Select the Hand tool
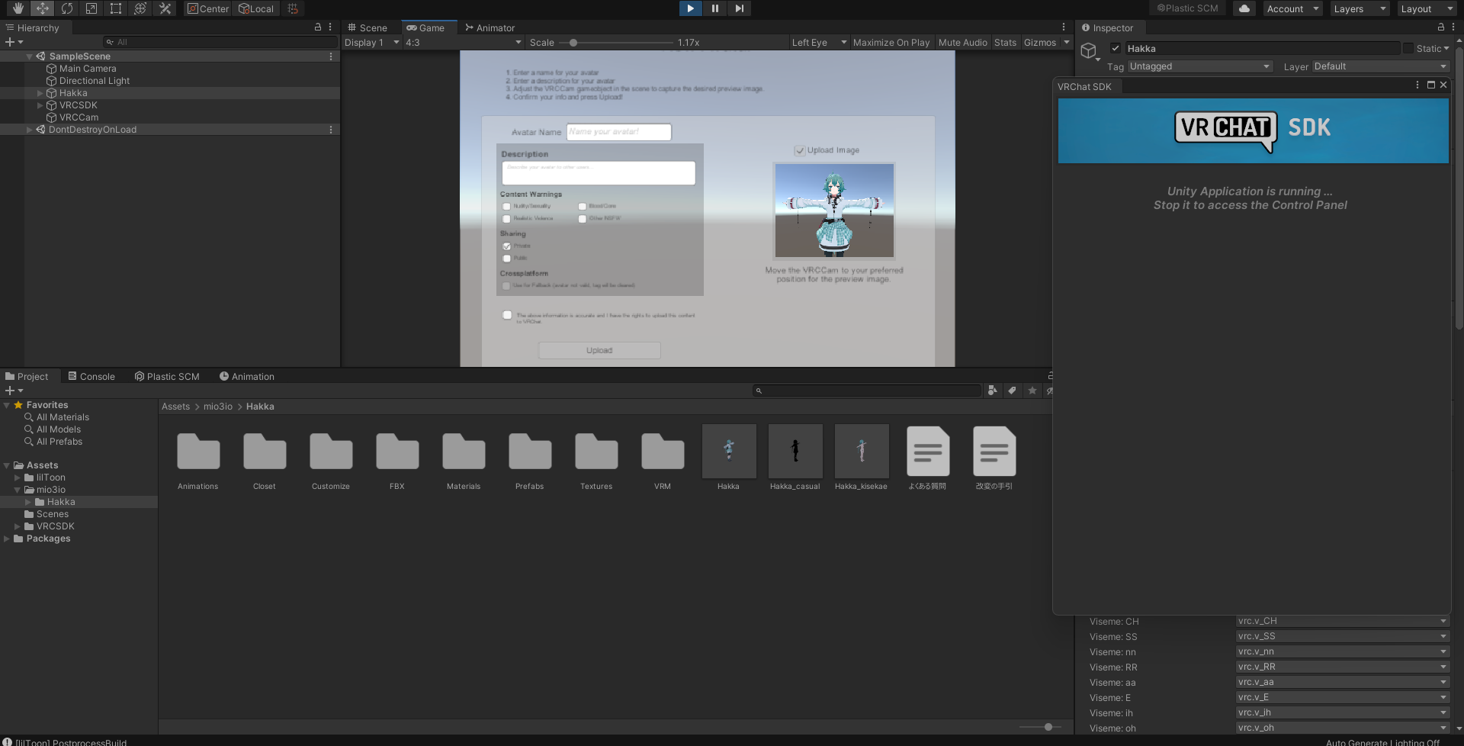This screenshot has height=746, width=1464. tap(18, 8)
